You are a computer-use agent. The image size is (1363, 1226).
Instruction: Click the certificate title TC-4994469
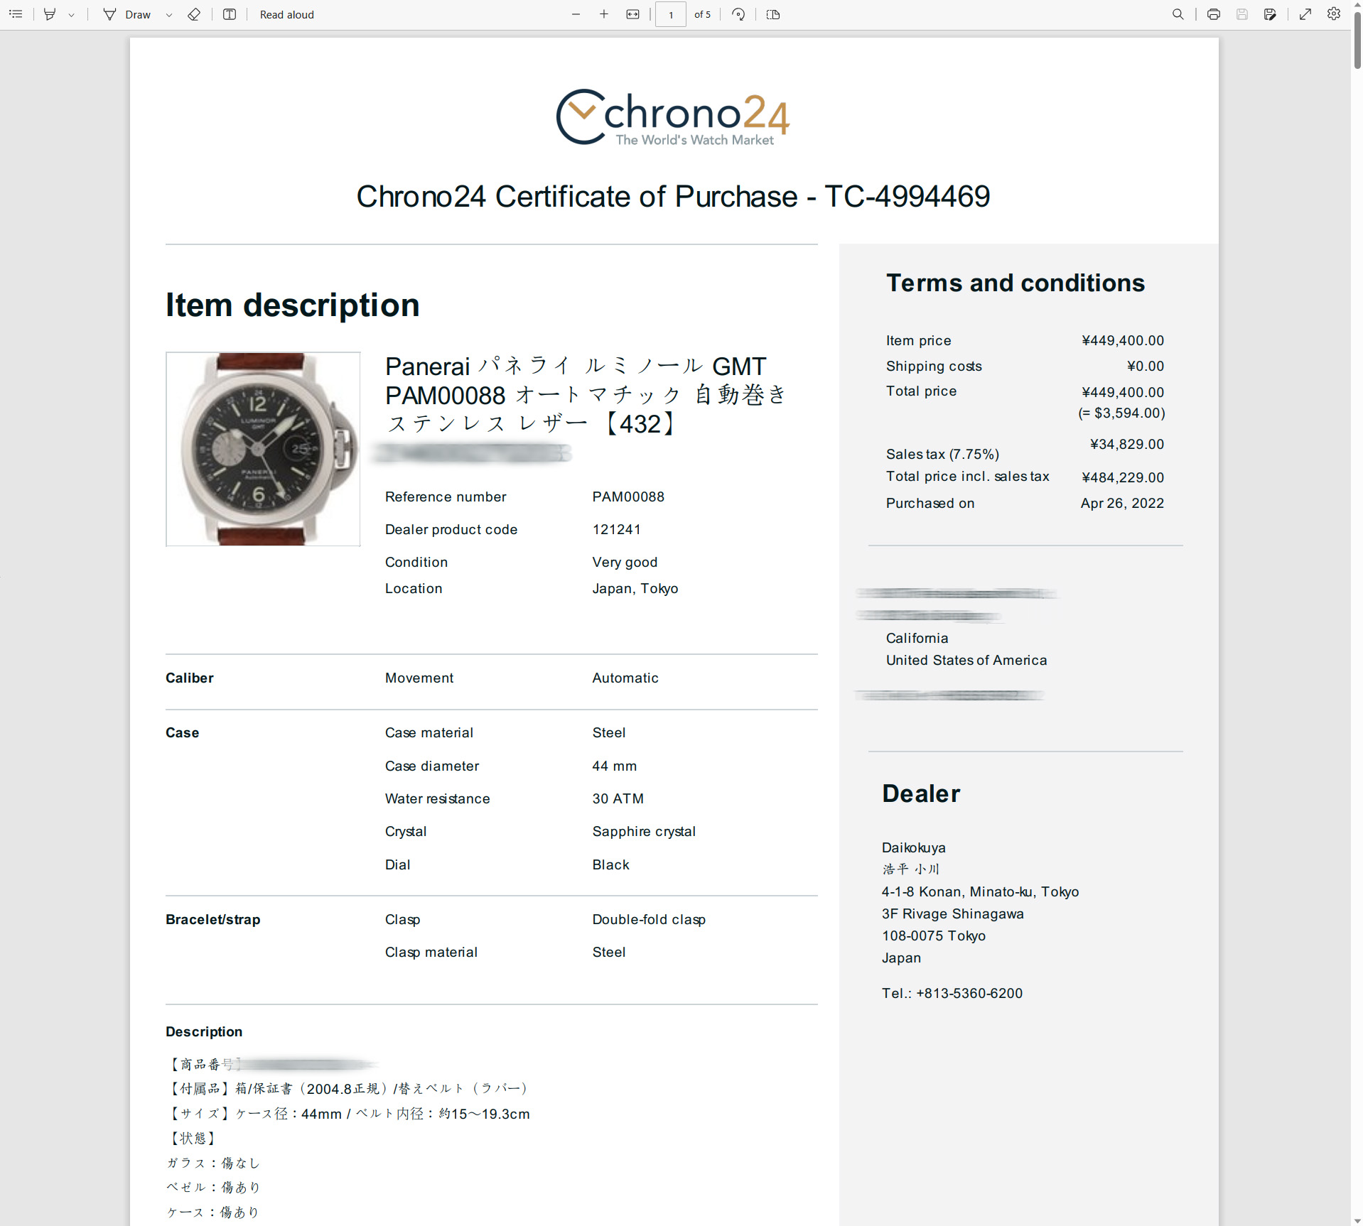pos(673,197)
